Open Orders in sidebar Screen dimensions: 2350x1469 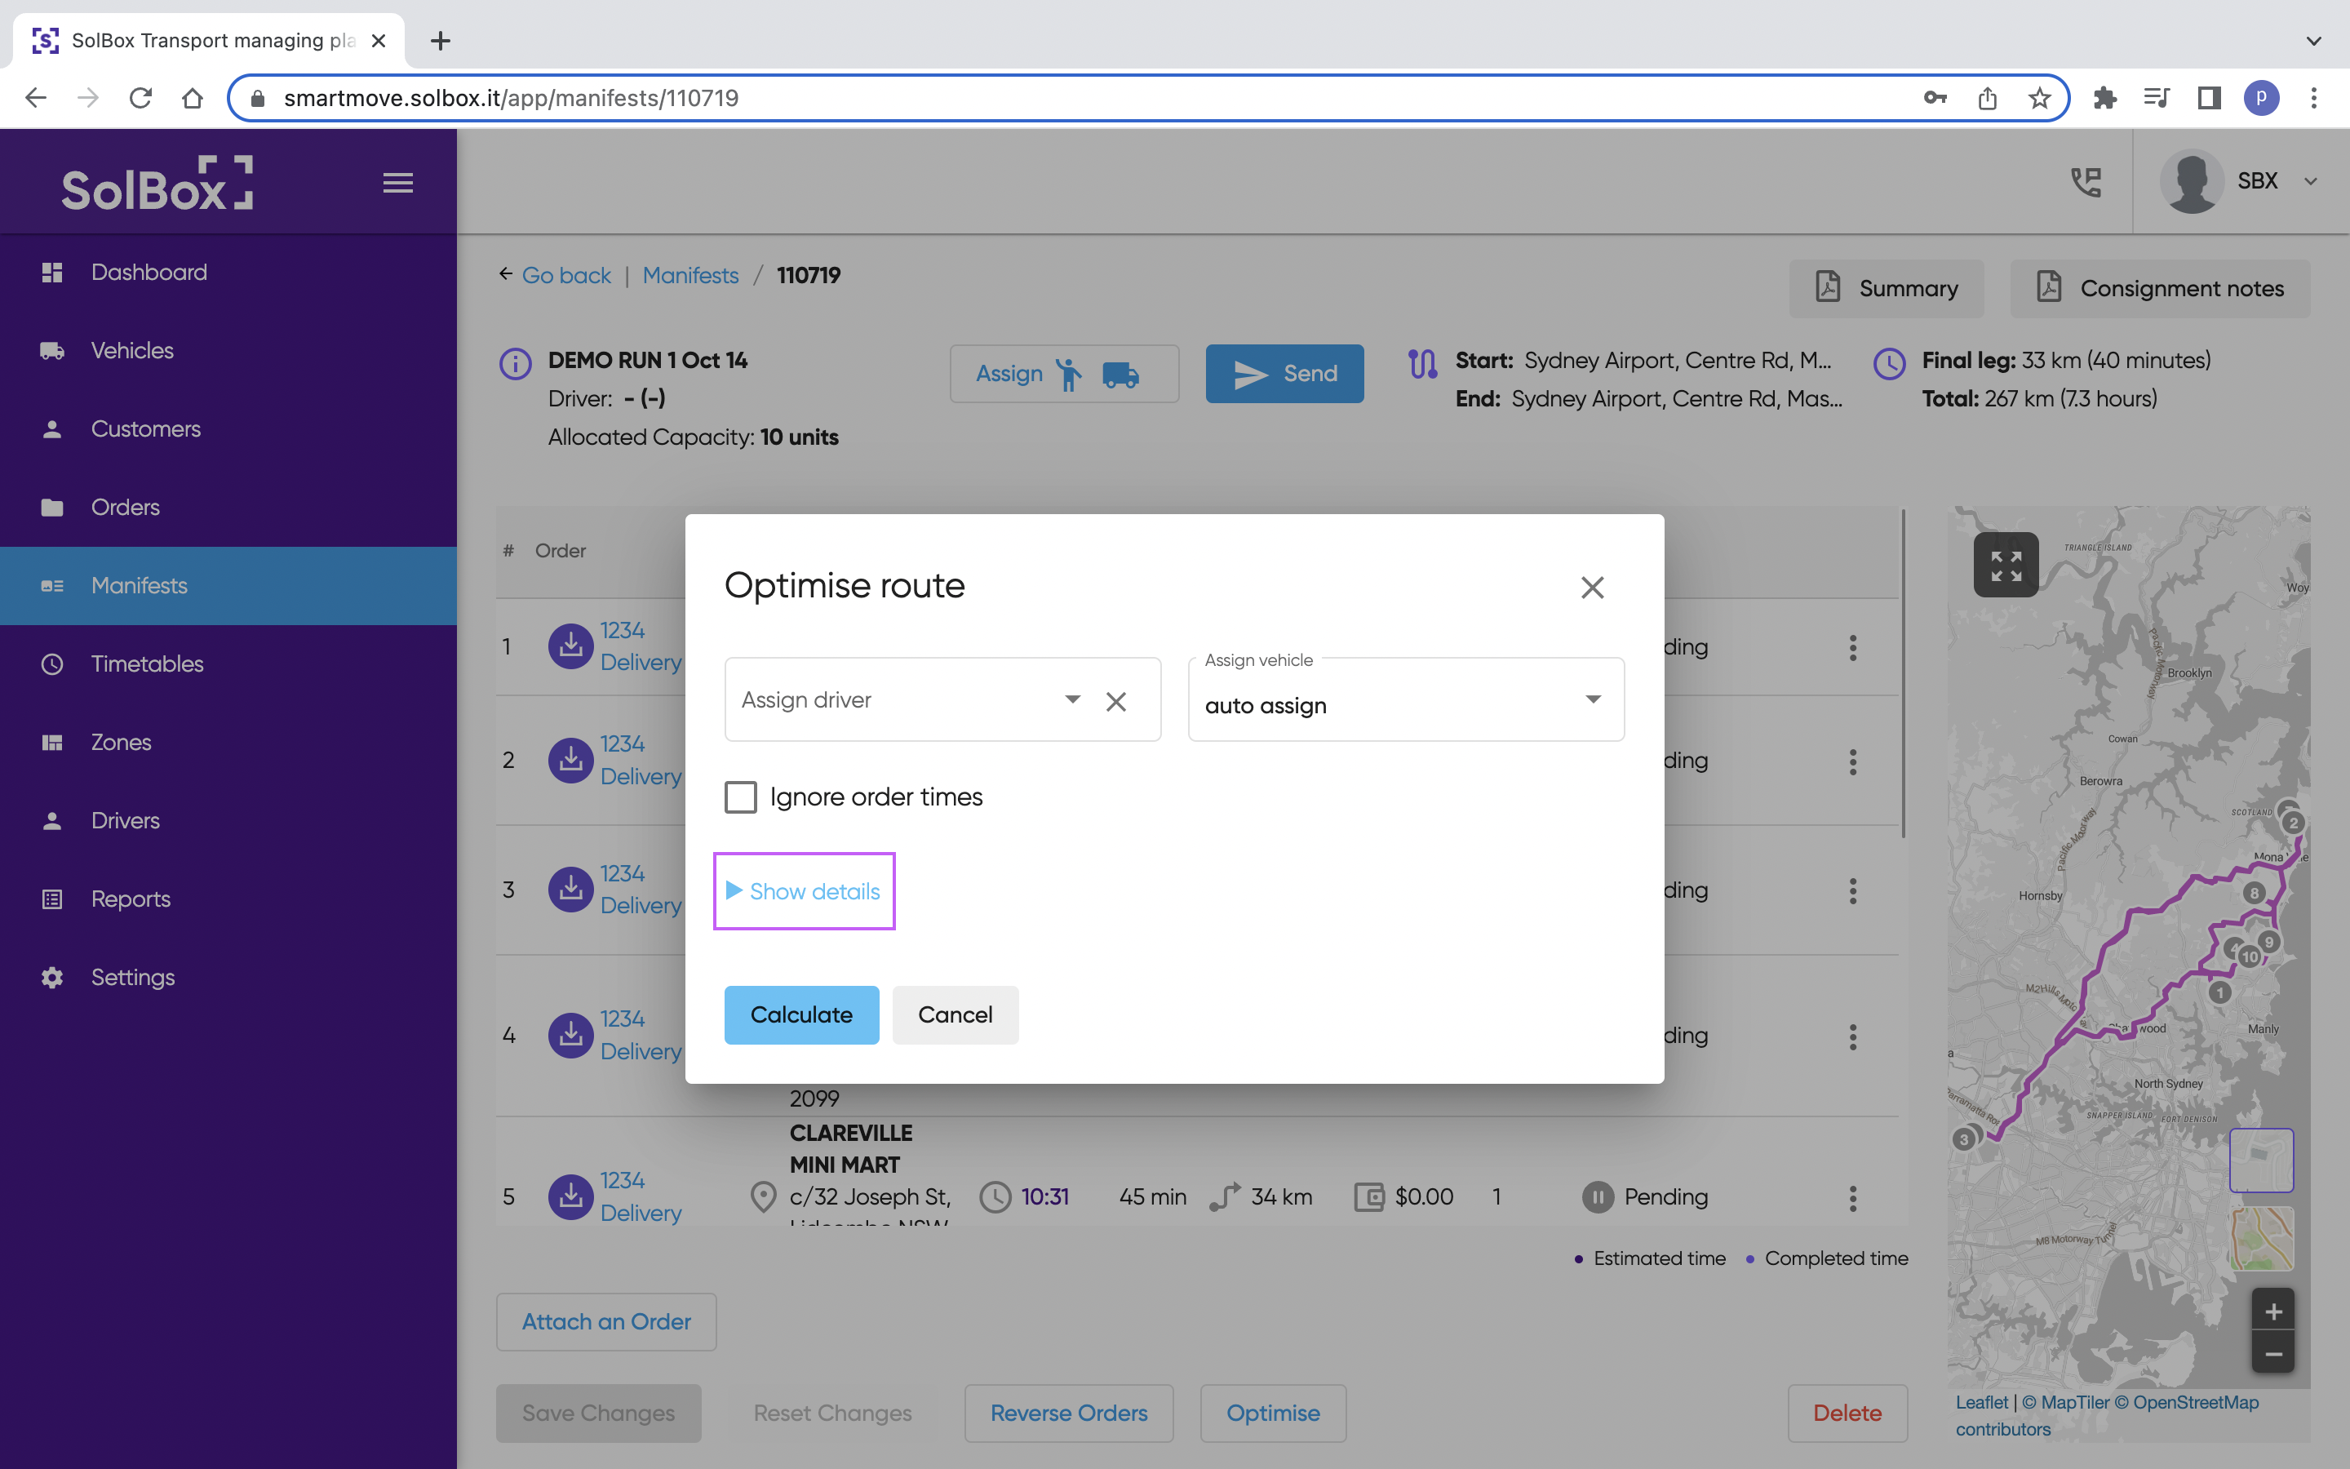point(228,507)
